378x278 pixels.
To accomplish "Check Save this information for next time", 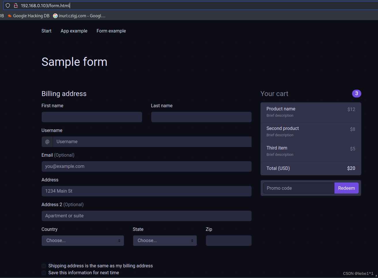I will click(44, 273).
